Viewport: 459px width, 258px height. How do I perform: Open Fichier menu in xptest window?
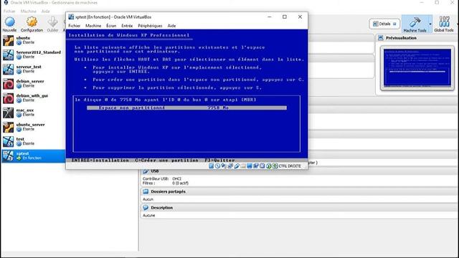[75, 26]
